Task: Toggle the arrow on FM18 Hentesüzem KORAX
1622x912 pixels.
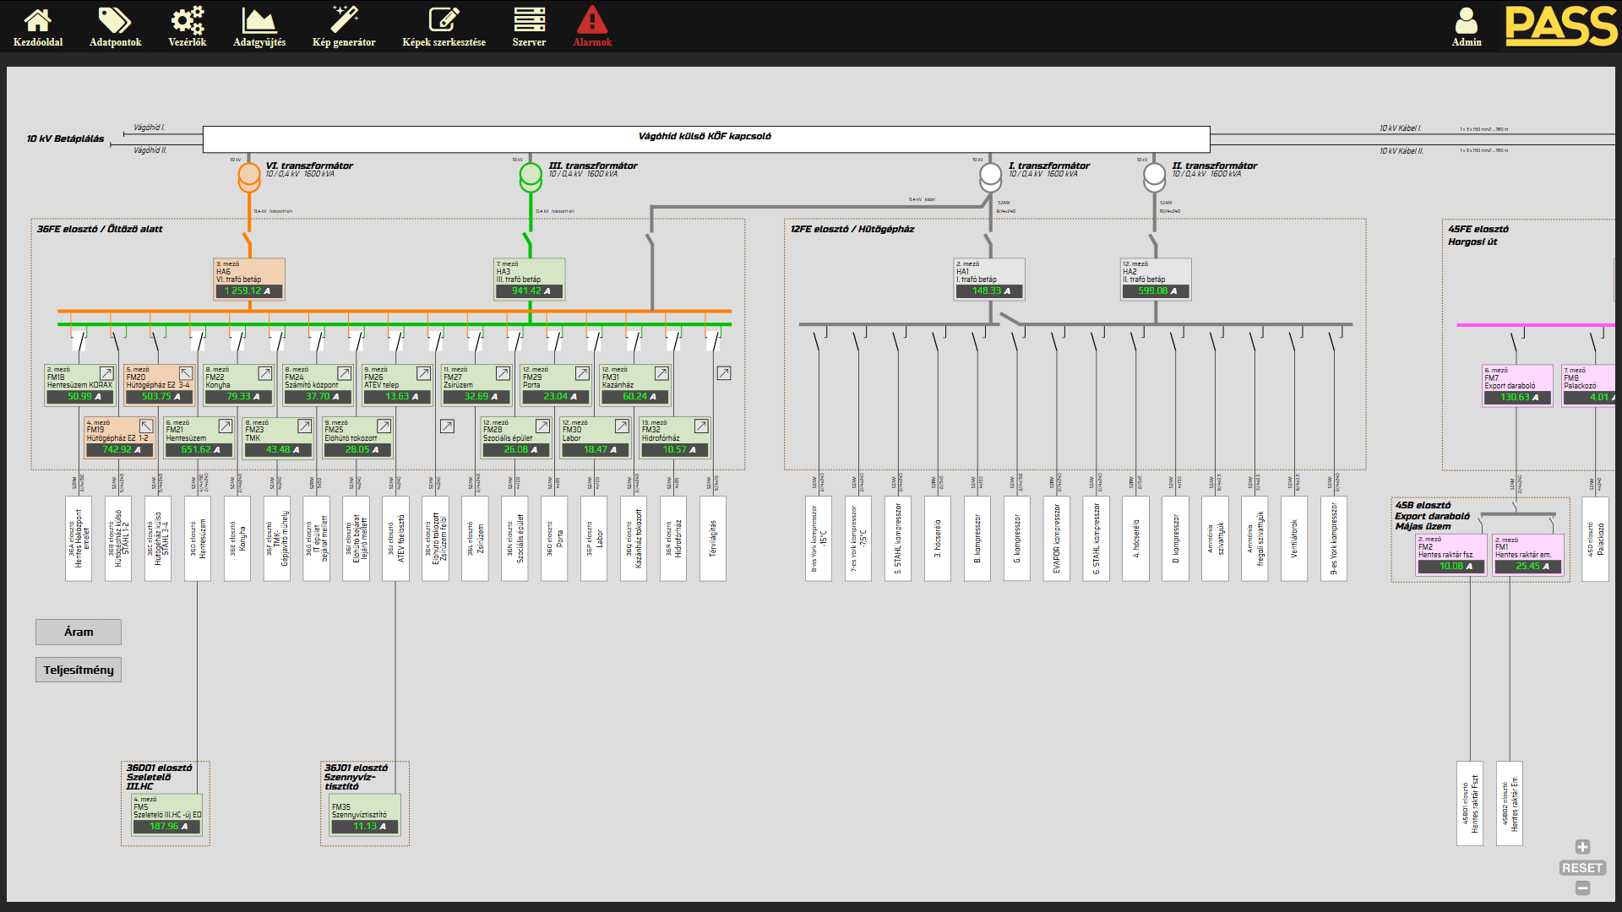Action: click(106, 373)
